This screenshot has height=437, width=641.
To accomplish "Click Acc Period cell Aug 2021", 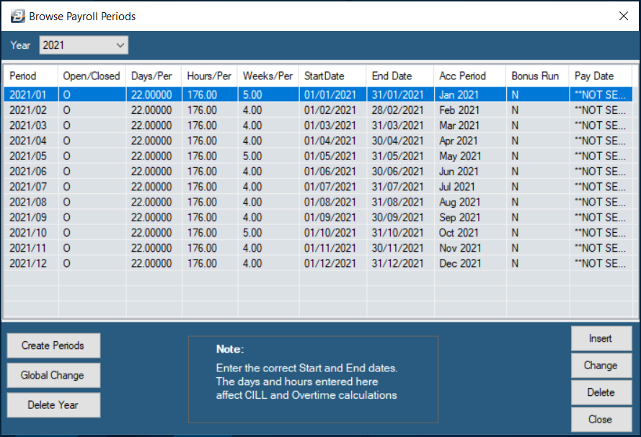I will 460,202.
